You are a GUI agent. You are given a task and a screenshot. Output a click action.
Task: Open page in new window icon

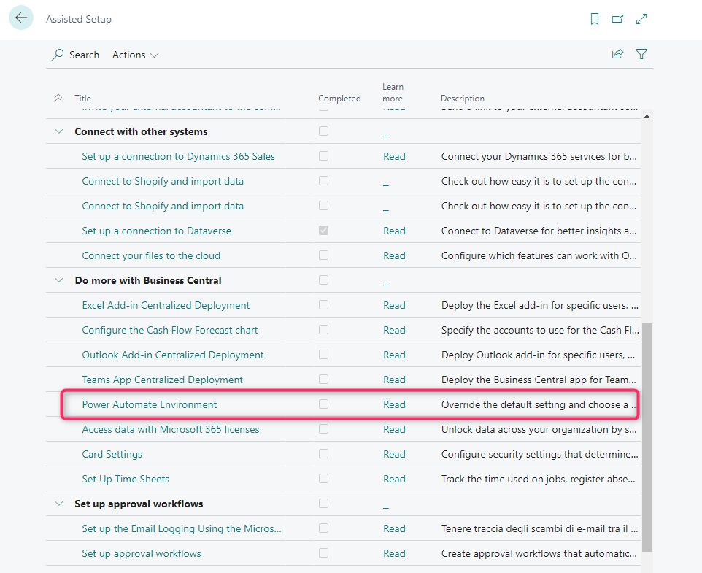tap(618, 19)
